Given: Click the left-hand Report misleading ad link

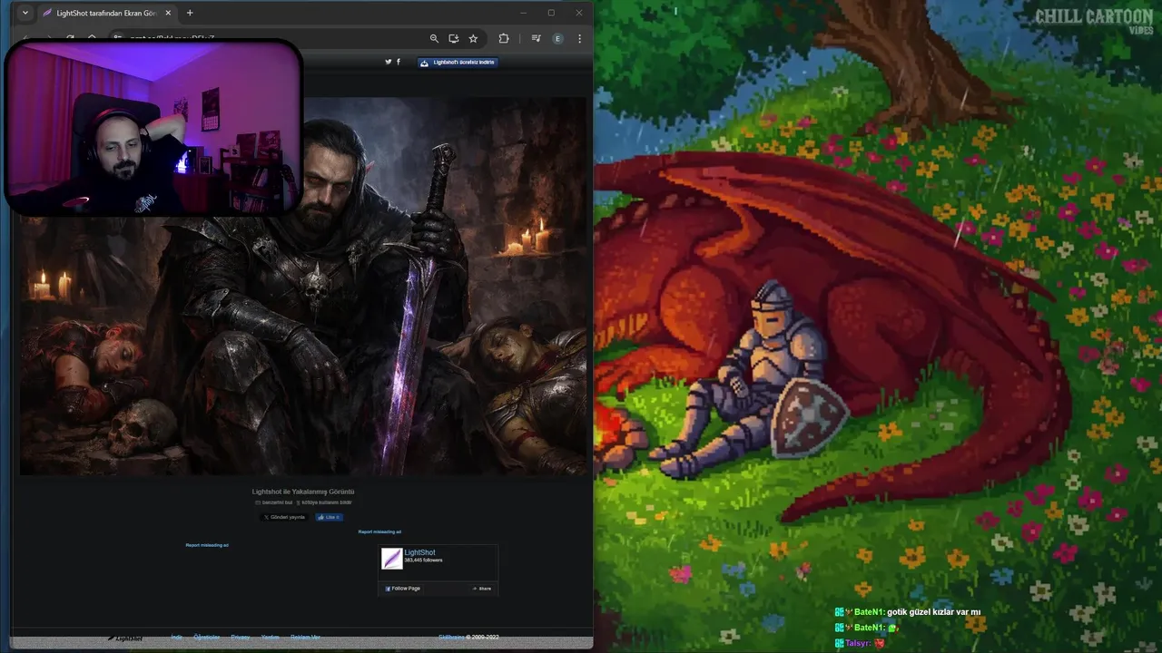Looking at the screenshot, I should [207, 545].
